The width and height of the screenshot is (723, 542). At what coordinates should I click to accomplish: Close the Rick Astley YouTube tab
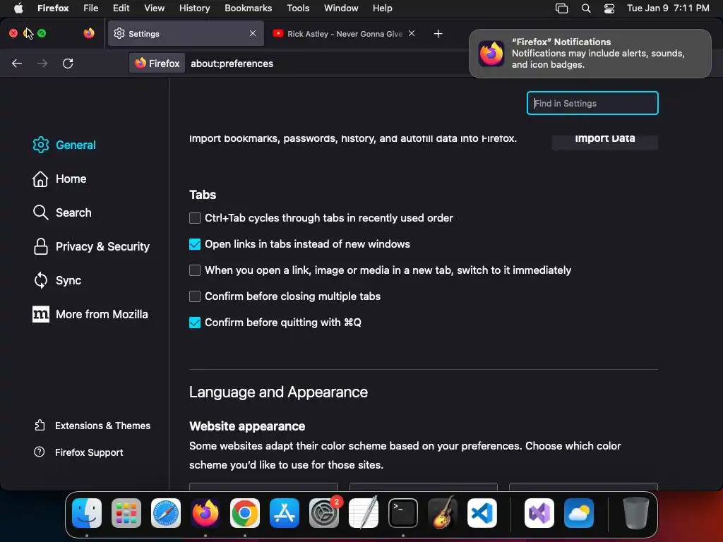(412, 33)
